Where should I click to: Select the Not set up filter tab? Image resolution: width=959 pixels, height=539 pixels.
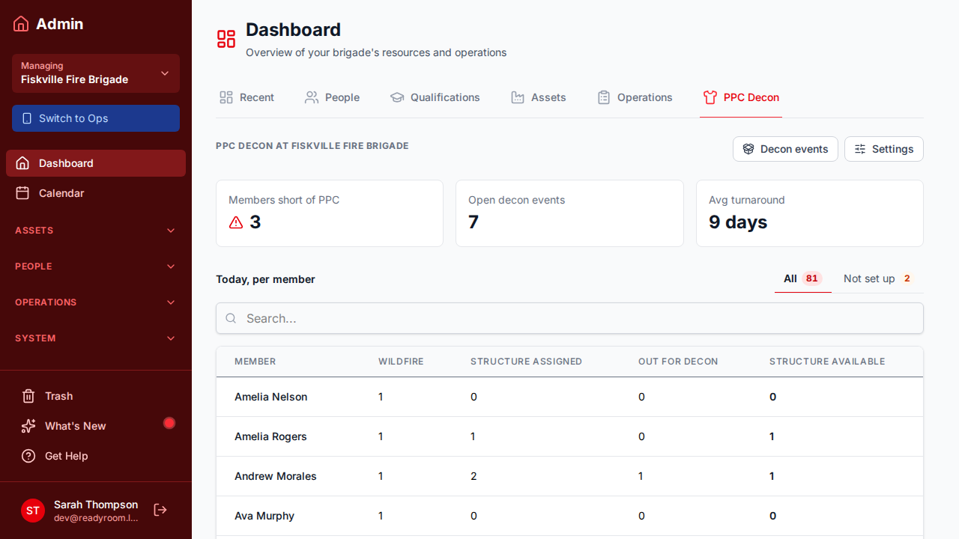877,278
